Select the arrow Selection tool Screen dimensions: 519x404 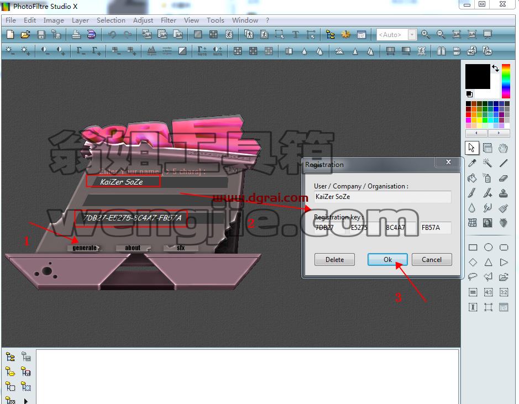point(471,148)
